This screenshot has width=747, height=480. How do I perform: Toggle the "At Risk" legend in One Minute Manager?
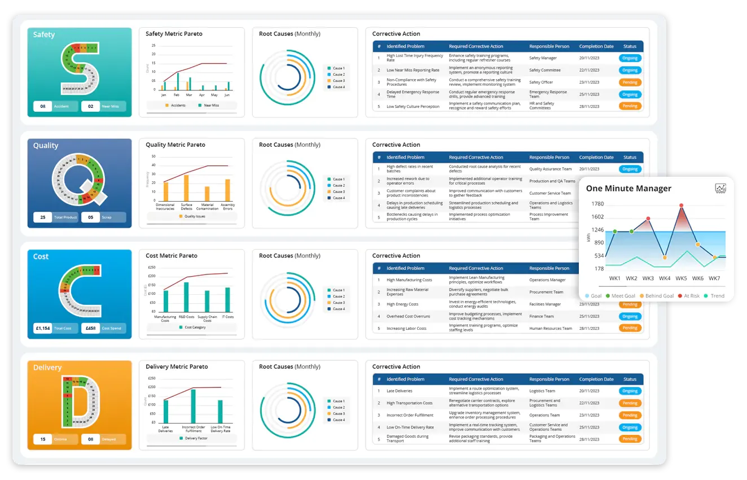tap(689, 295)
